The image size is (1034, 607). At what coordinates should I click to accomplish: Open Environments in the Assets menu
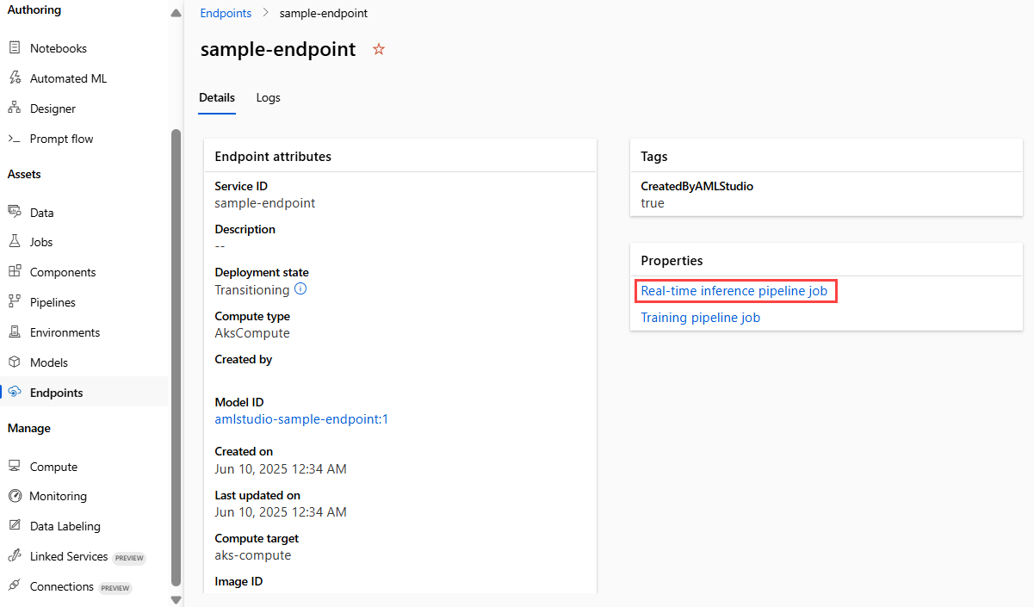click(65, 332)
